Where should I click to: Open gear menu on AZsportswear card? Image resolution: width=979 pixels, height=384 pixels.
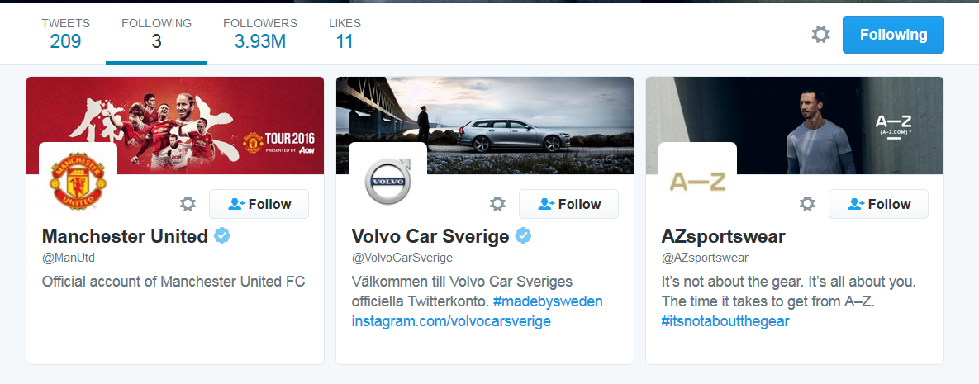pyautogui.click(x=807, y=204)
